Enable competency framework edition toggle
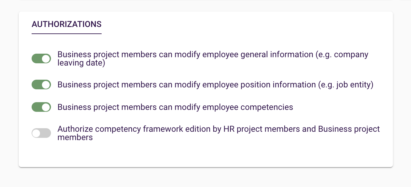Screen dimensions: 411x187 pos(41,133)
